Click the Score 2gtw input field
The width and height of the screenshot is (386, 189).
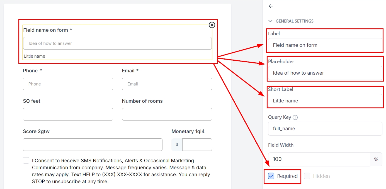[x=93, y=144]
